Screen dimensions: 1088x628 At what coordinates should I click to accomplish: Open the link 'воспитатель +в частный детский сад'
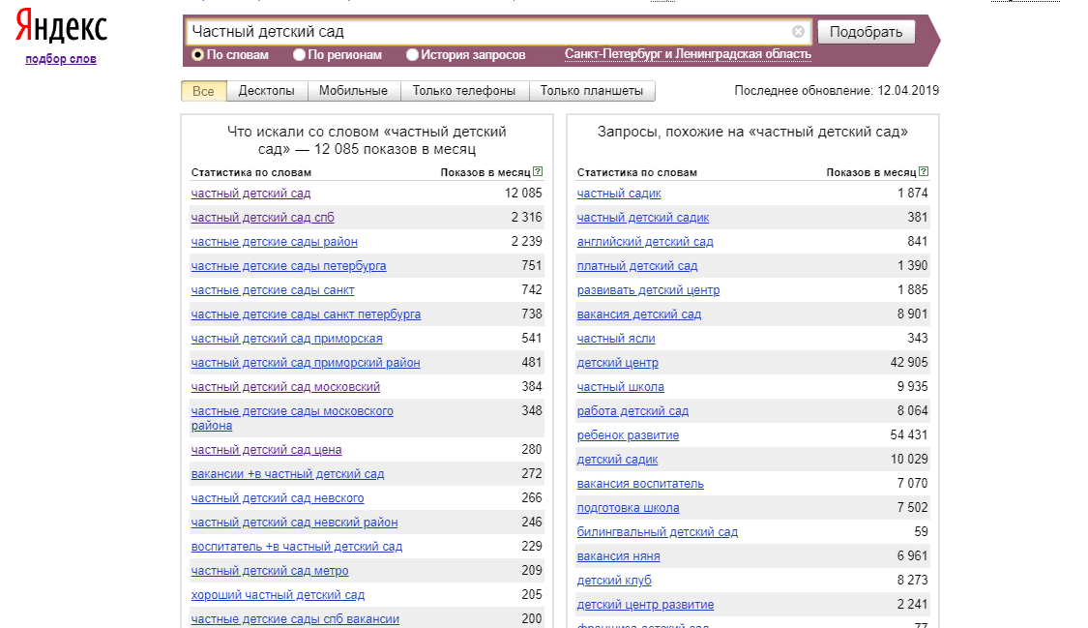click(297, 547)
